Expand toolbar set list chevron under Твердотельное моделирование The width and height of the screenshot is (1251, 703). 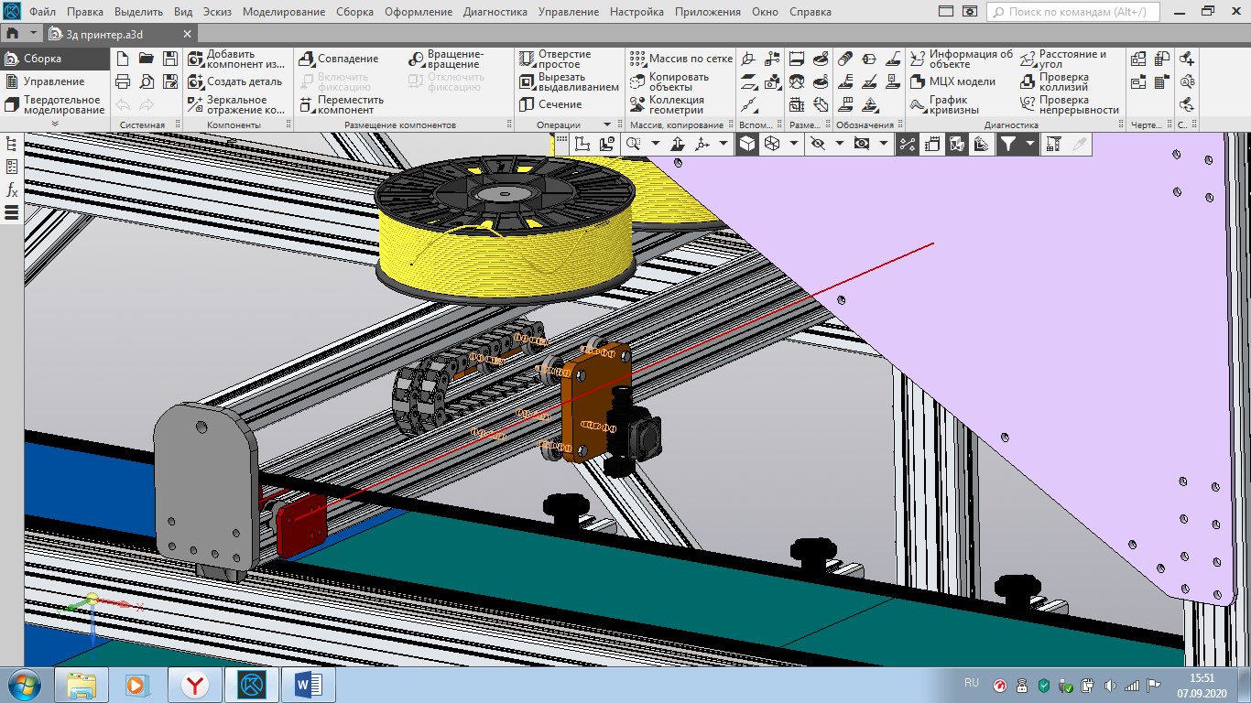coord(54,124)
